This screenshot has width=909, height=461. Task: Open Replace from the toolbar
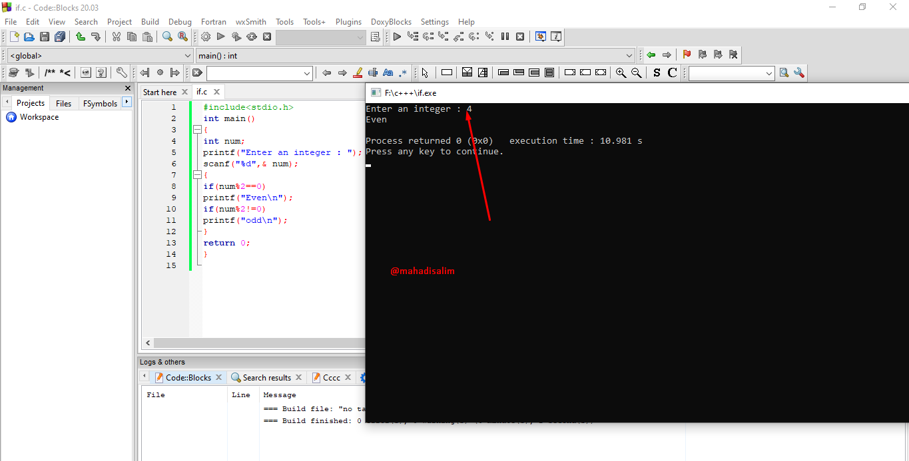pos(182,37)
